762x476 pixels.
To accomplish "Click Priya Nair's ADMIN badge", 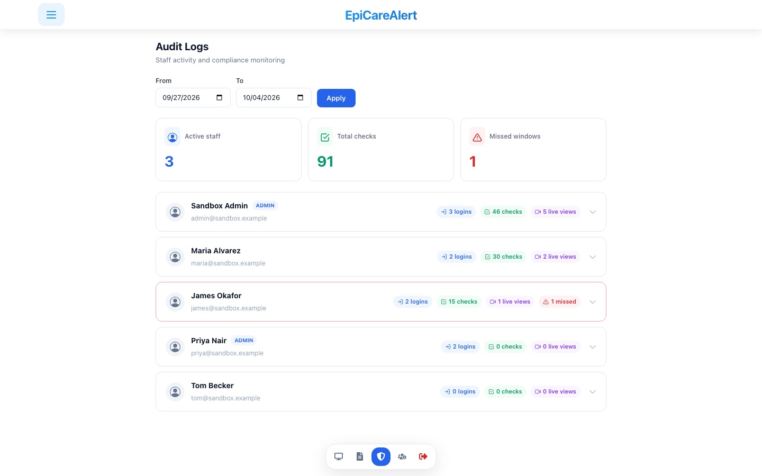I will pos(244,341).
